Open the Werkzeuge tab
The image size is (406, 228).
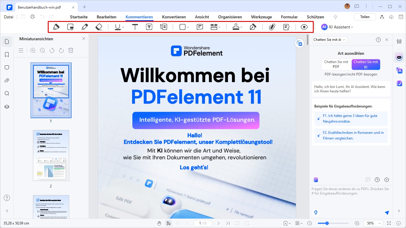pyautogui.click(x=261, y=17)
